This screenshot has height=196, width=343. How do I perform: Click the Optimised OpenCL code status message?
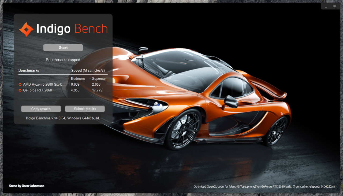point(264,187)
